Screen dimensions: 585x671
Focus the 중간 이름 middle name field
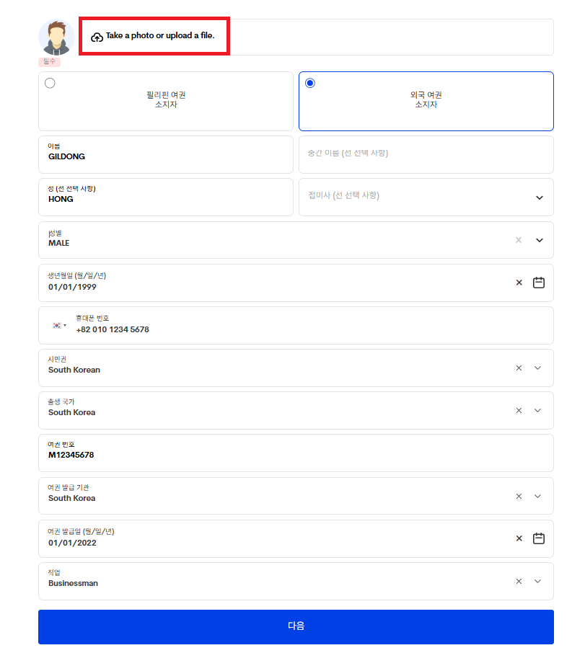pos(426,154)
